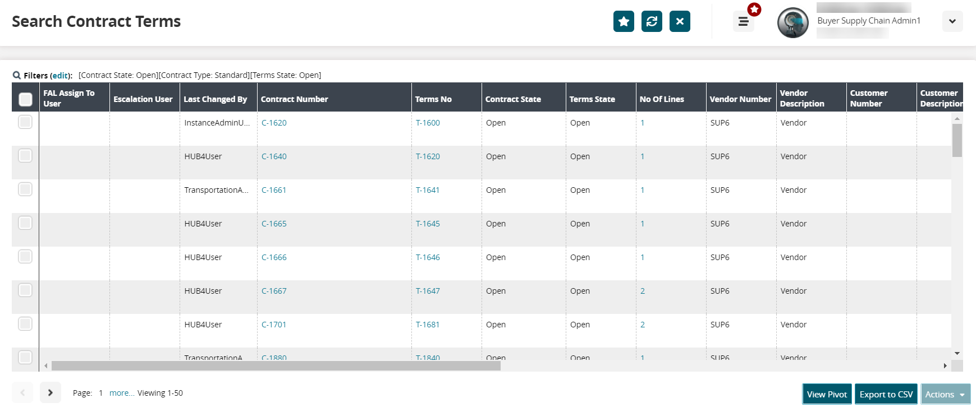The height and width of the screenshot is (412, 976).
Task: Select checkbox for contract C-1666 row
Action: pos(25,257)
